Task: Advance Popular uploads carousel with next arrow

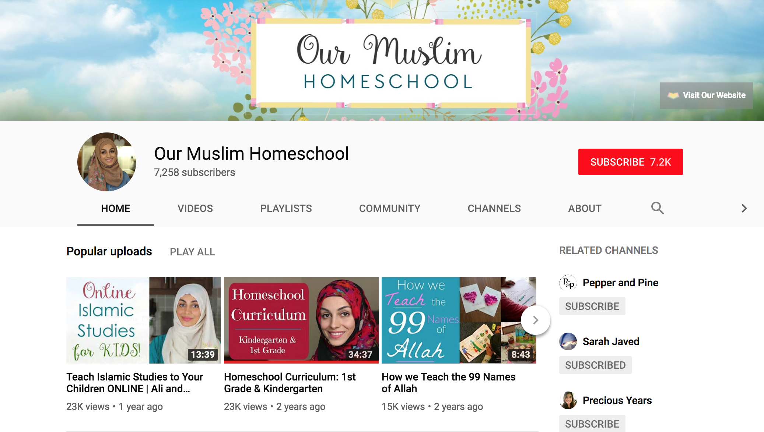Action: tap(536, 320)
